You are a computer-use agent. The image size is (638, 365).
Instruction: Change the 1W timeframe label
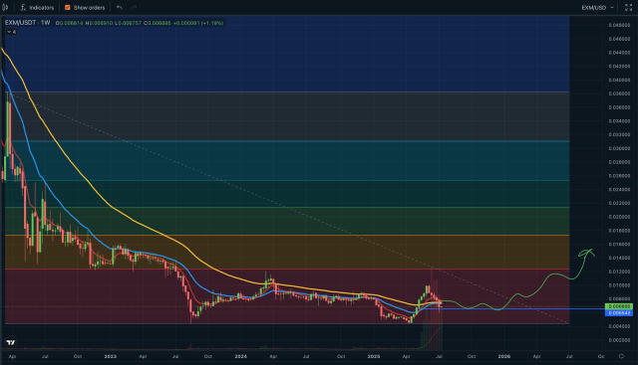pos(46,23)
